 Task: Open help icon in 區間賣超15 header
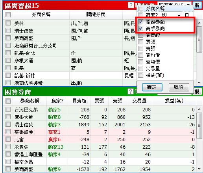click(x=131, y=5)
